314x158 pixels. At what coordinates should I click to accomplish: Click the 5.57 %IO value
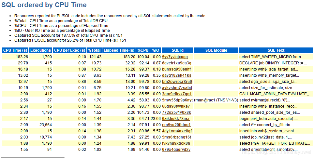157,131
